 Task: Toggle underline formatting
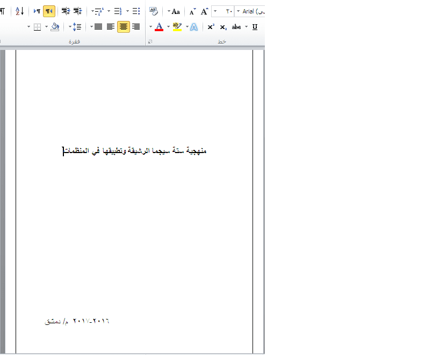click(255, 27)
